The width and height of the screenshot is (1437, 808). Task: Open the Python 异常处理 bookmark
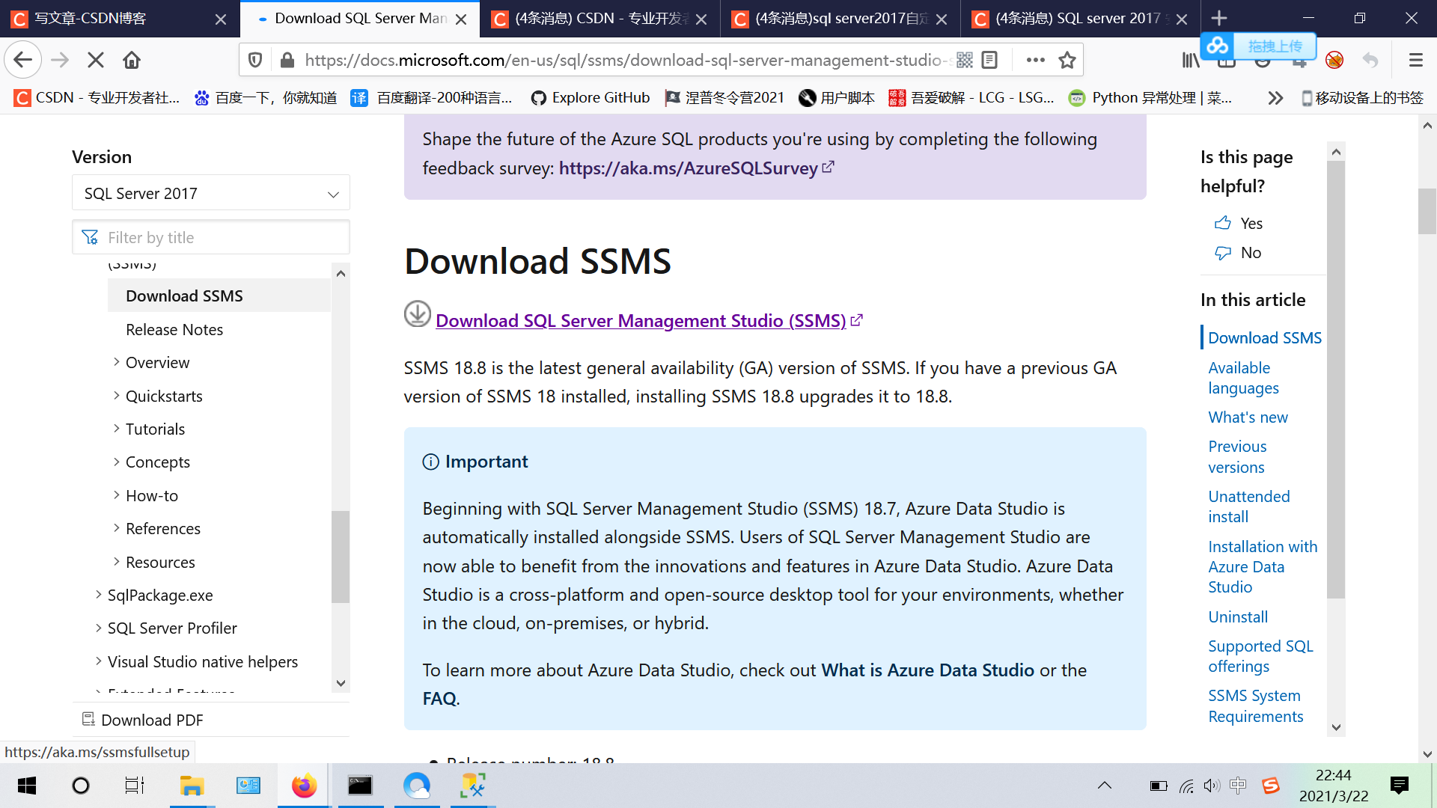1150,98
